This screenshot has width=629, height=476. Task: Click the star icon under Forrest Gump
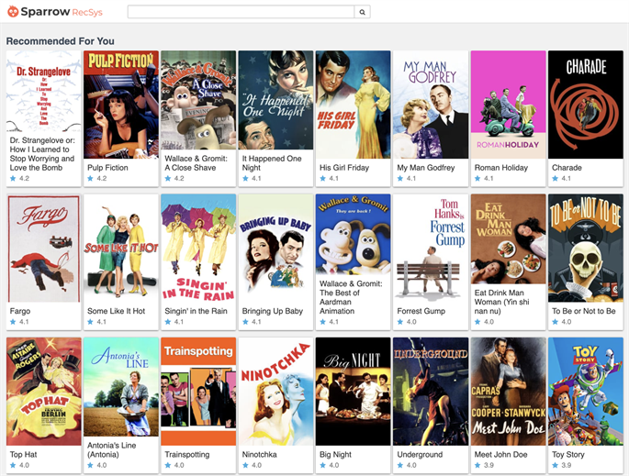pos(399,322)
